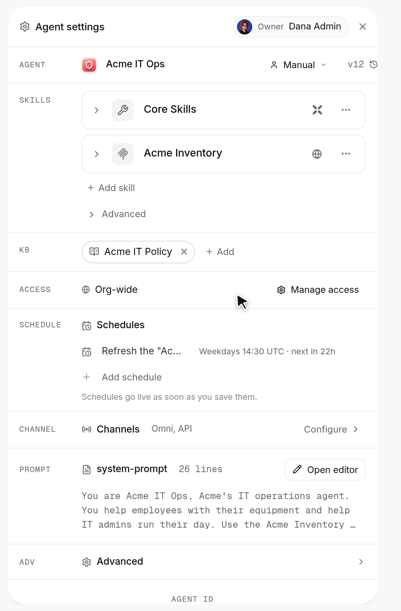The image size is (401, 611).
Task: Click the Core Skills wrench icon
Action: (x=123, y=110)
